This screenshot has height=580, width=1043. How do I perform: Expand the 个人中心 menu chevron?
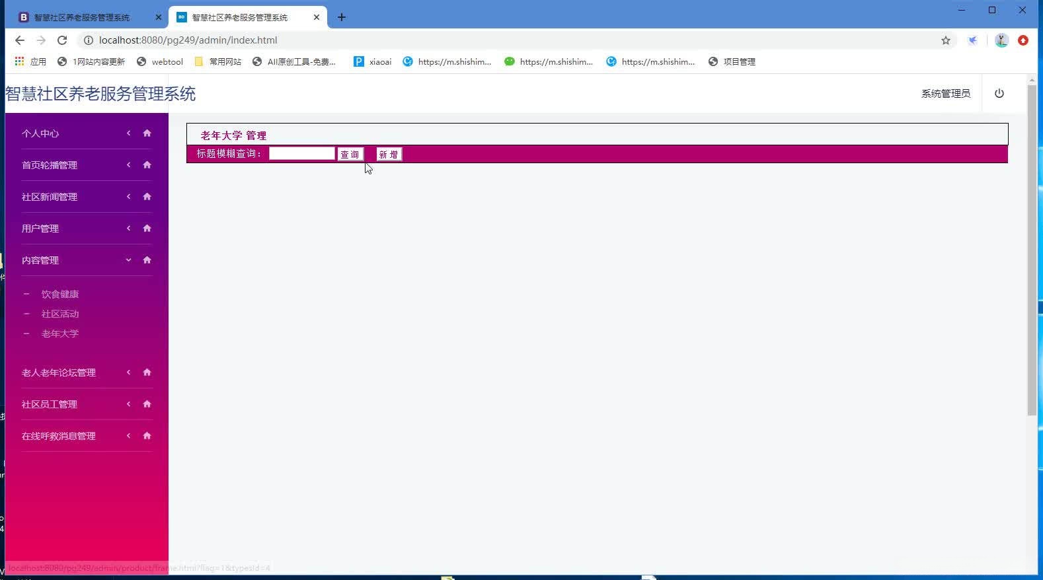(129, 133)
